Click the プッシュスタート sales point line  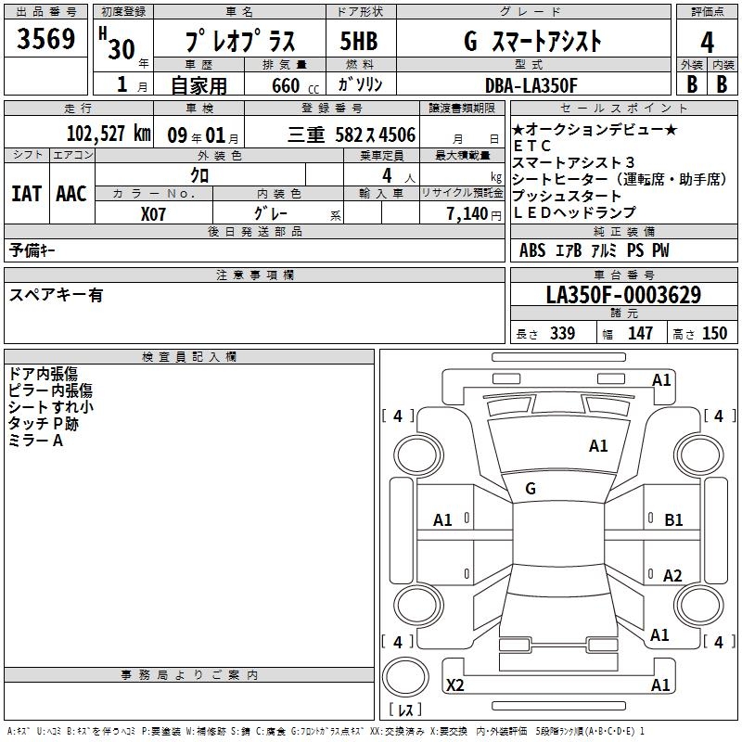tap(567, 197)
